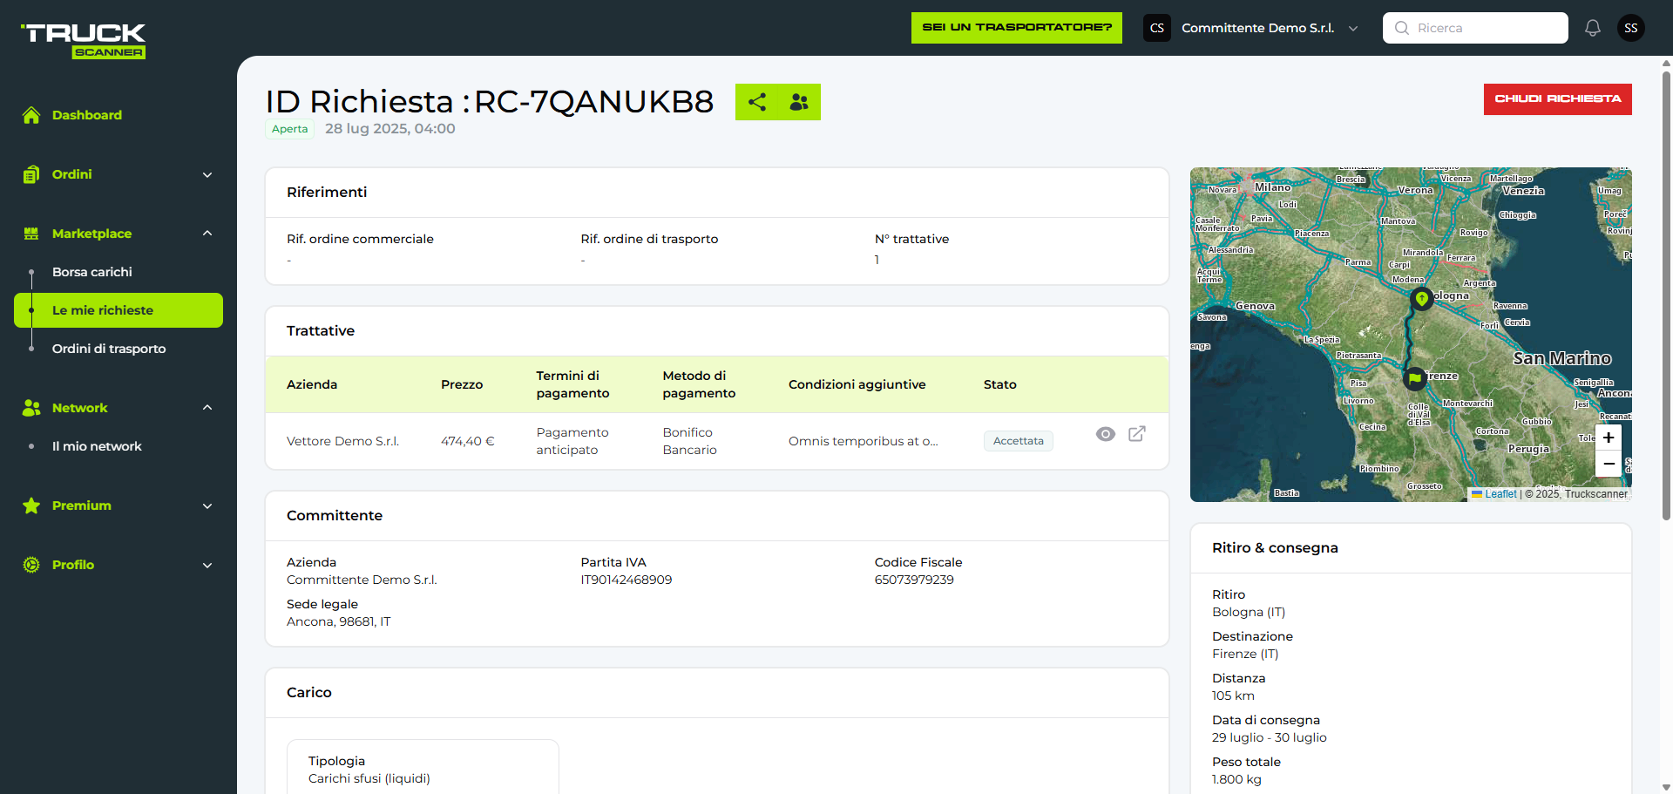Click Sede legale Ancona, 98681, IT
Viewport: 1673px width, 794px height.
coord(339,621)
